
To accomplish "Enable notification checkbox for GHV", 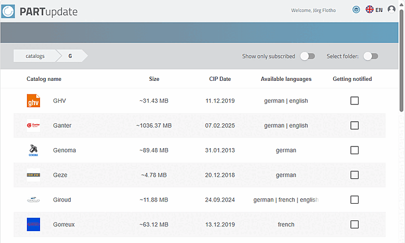I will [354, 101].
